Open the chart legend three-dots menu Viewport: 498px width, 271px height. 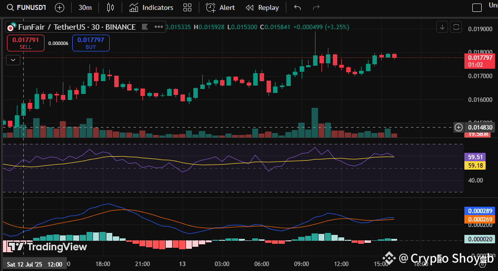[x=159, y=27]
